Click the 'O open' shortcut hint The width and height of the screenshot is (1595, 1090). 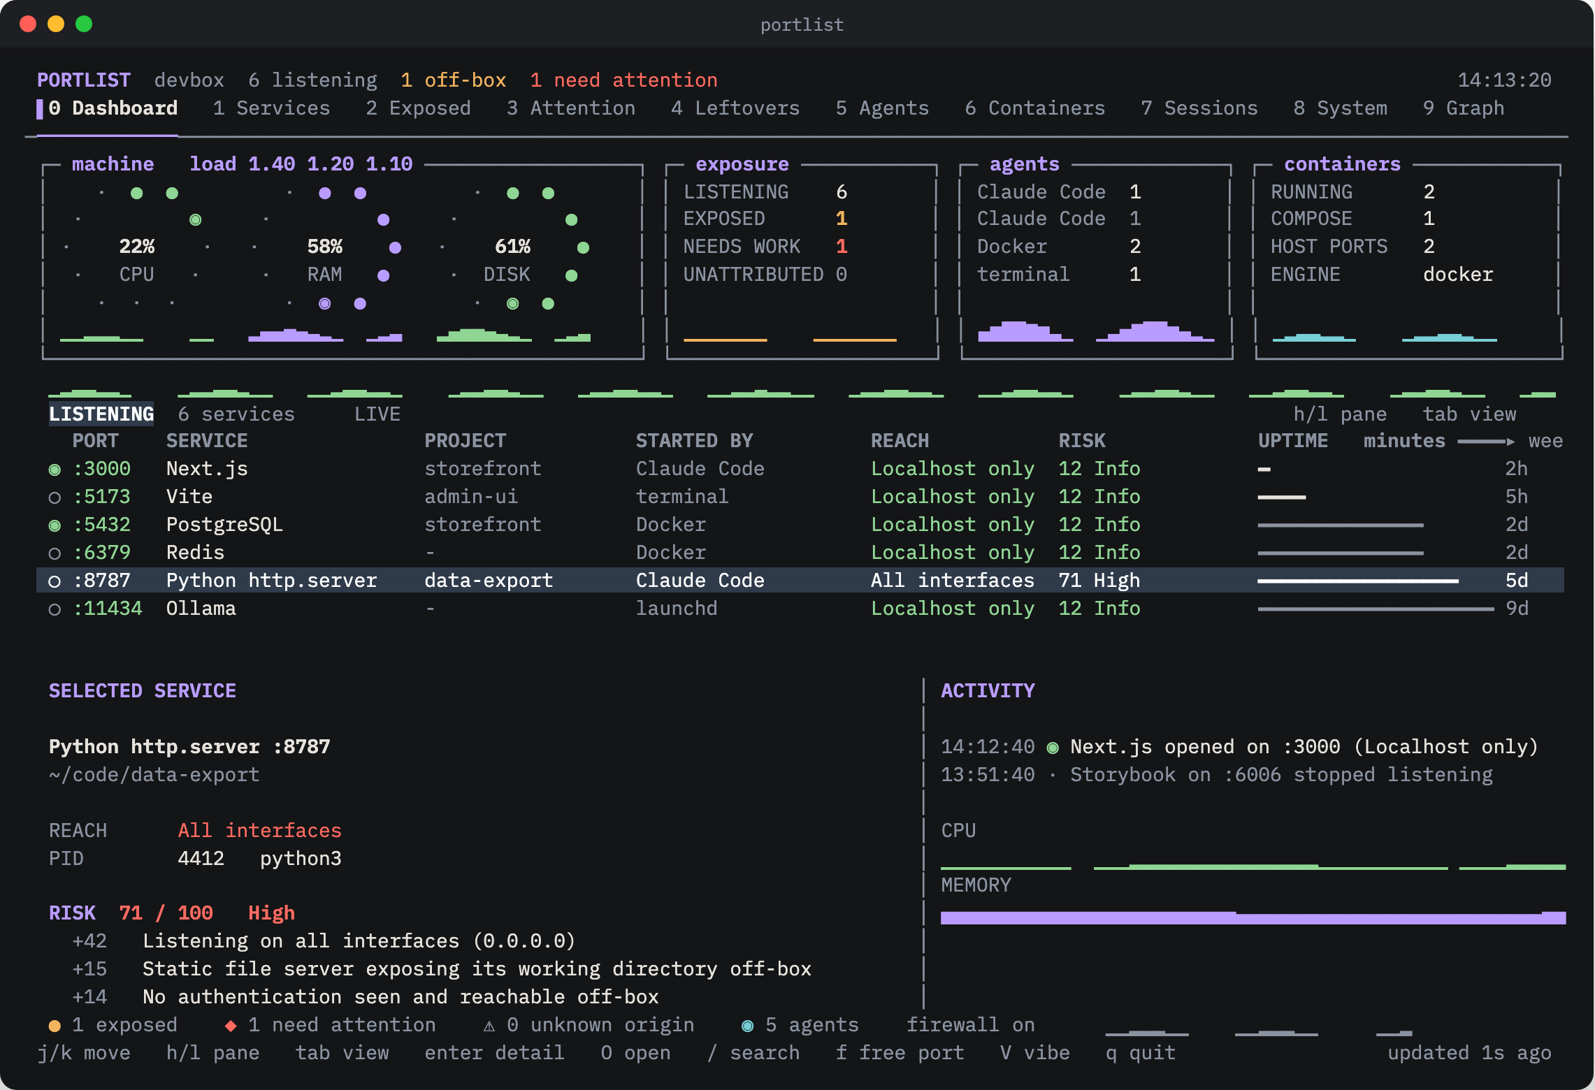[635, 1053]
